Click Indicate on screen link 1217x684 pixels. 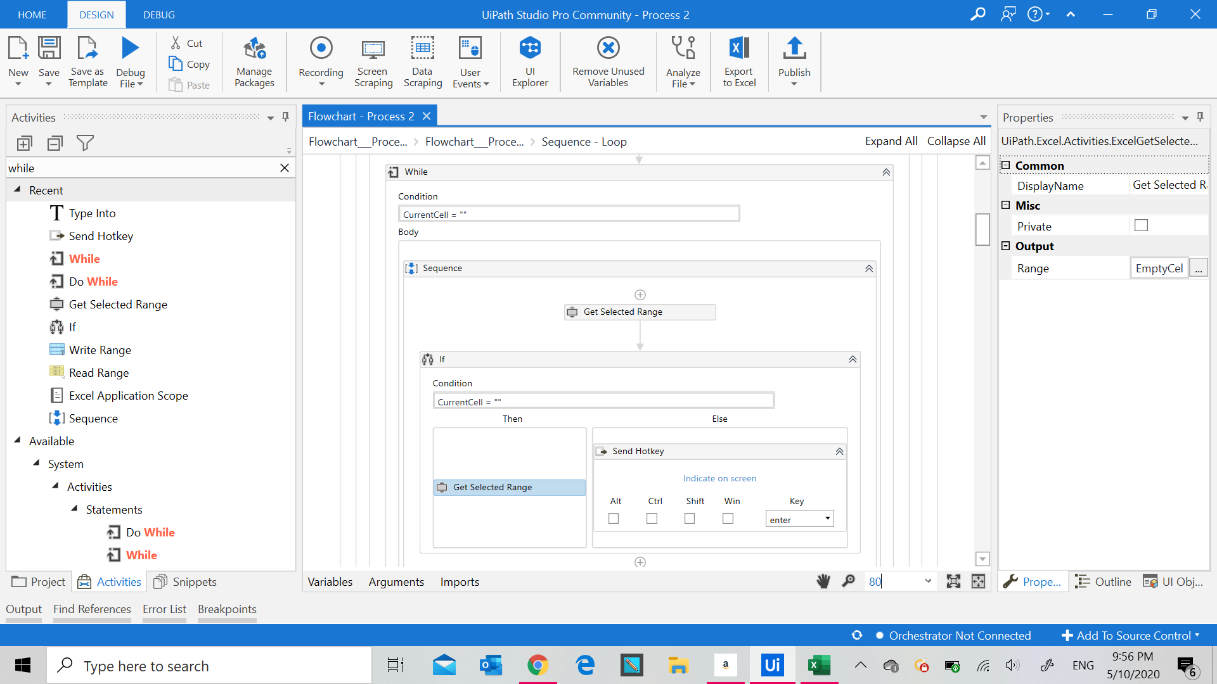719,478
